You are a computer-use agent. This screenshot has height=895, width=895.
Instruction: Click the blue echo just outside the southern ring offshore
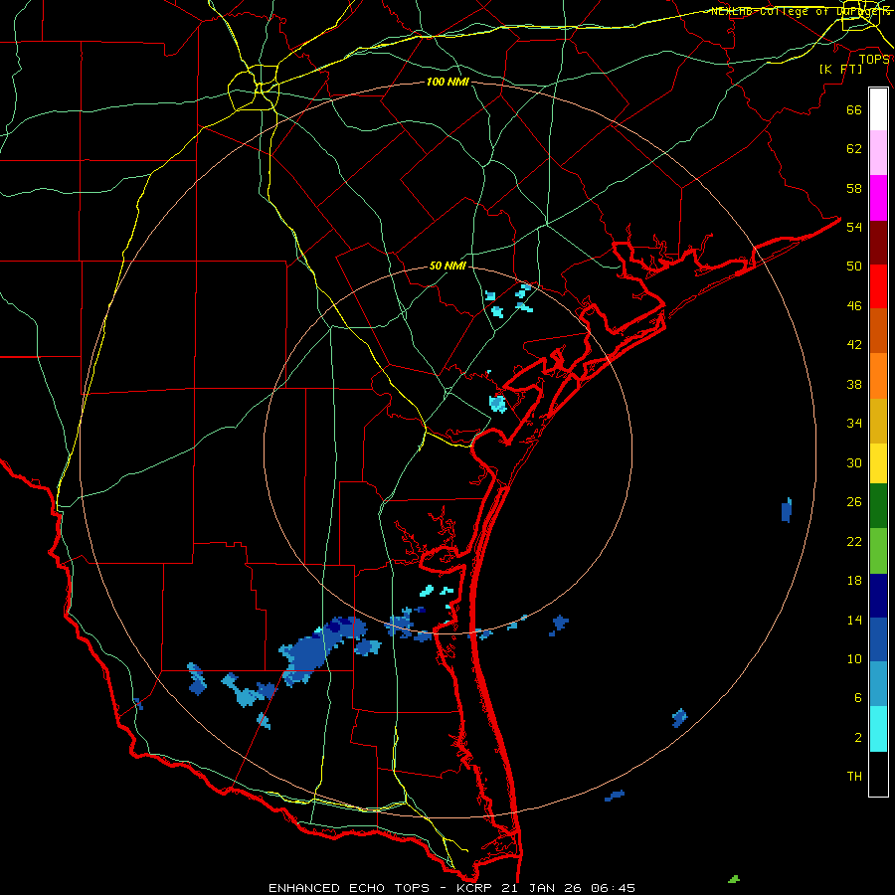pyautogui.click(x=615, y=796)
